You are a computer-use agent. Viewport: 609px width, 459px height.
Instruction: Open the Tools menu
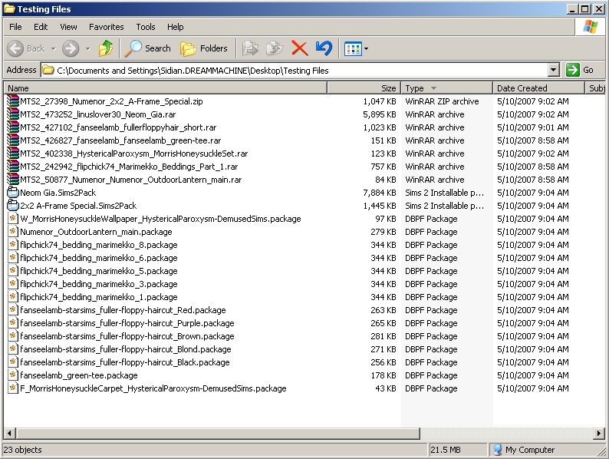(146, 27)
